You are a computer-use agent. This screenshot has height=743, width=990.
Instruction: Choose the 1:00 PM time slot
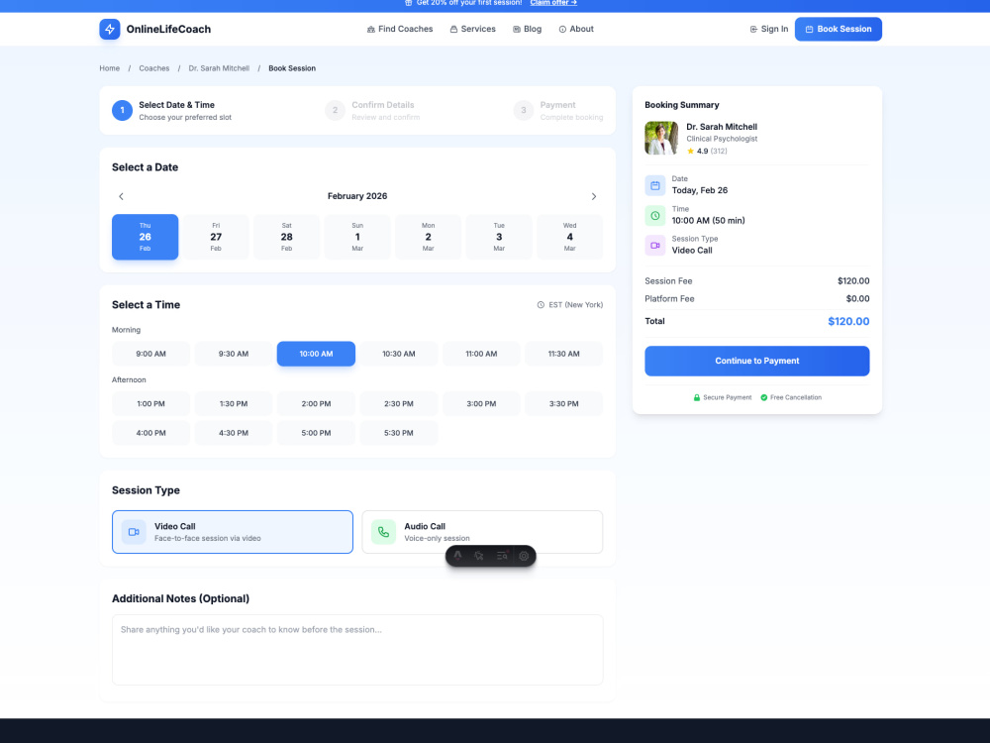pos(150,404)
